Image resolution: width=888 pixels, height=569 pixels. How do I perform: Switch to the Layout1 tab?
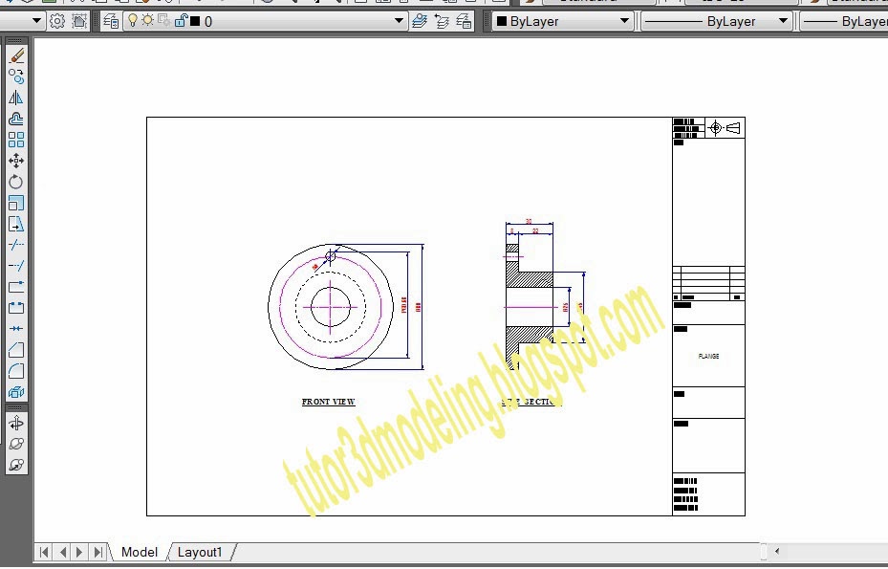200,552
